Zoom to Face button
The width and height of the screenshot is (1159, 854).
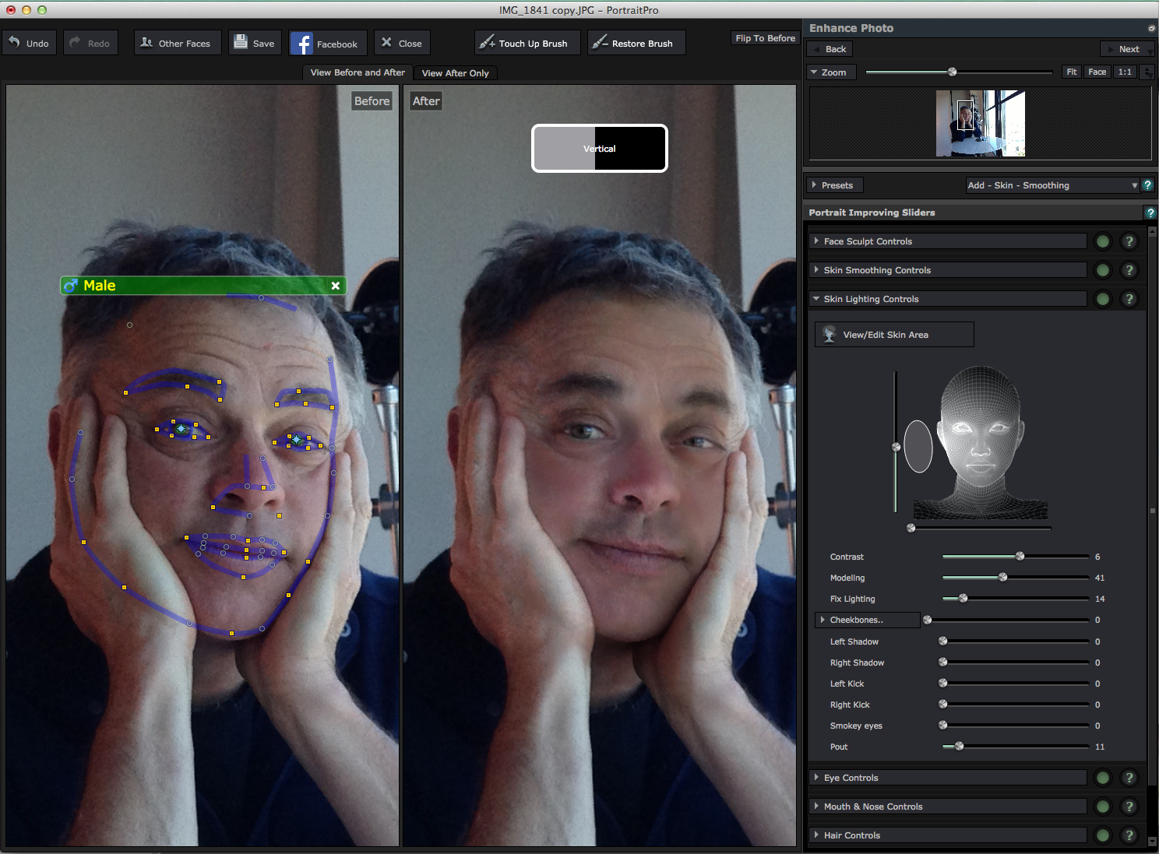1097,72
